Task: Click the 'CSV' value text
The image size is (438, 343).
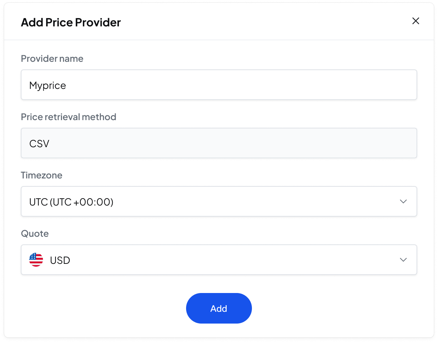Action: click(39, 144)
